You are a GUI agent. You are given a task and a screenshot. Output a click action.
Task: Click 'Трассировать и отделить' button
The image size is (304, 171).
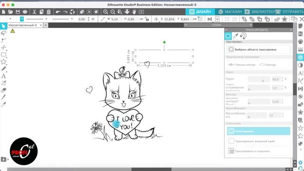point(258,151)
